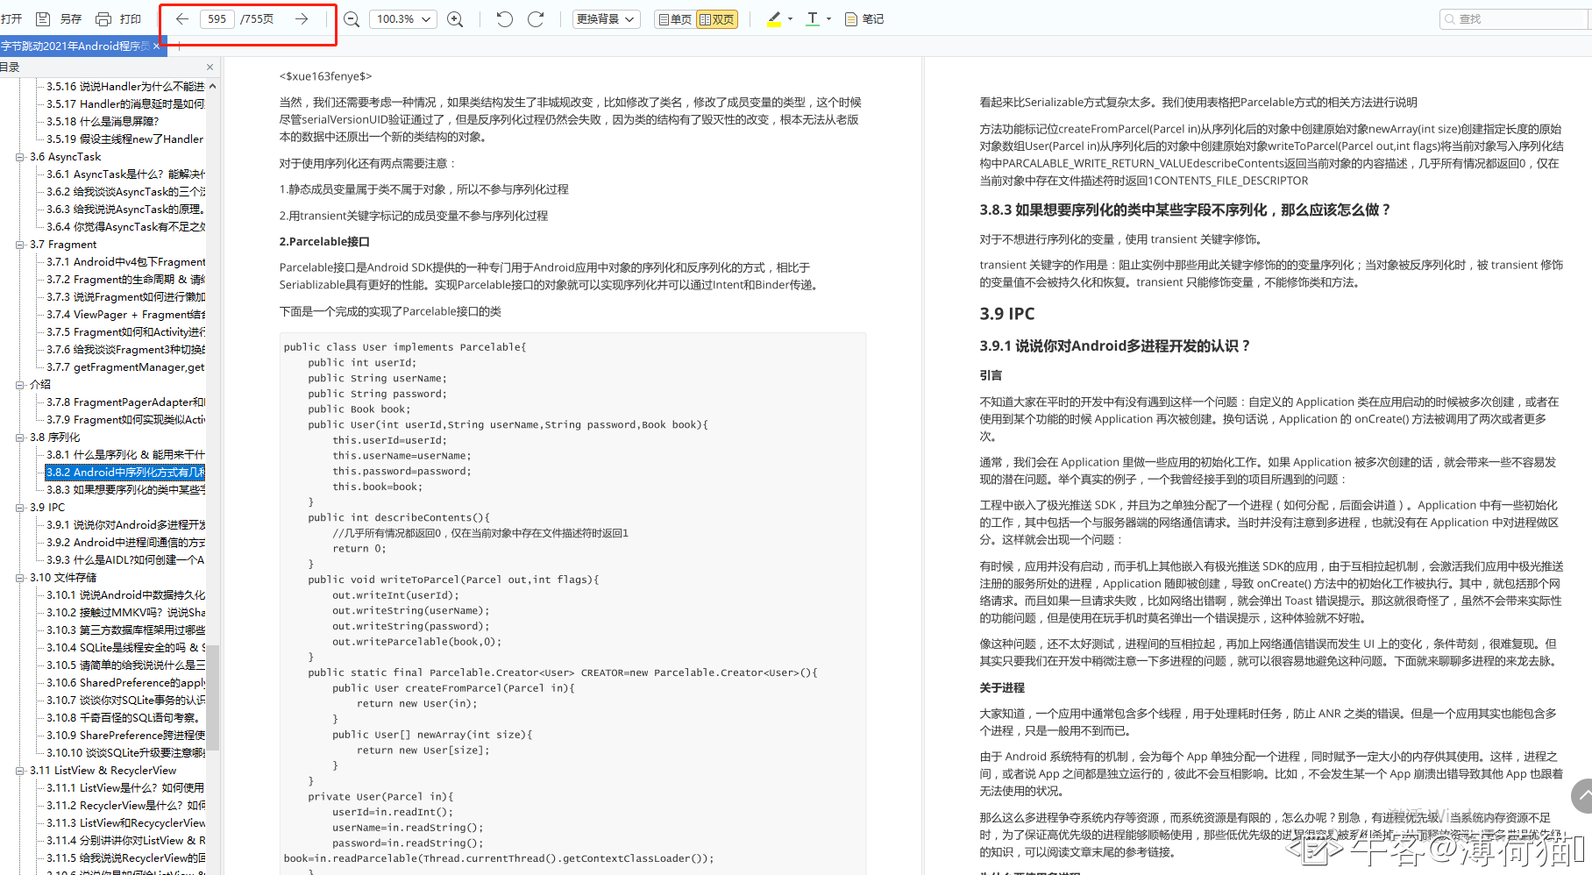Screen dimensions: 1592x875
Task: Click the sidebar scroll up arrow
Action: (x=212, y=86)
